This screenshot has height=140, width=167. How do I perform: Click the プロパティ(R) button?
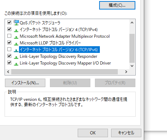coord(115,83)
